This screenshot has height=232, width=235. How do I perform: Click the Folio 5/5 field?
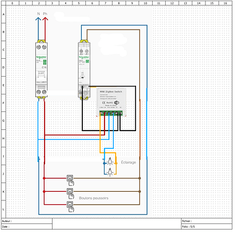[x=207, y=226]
